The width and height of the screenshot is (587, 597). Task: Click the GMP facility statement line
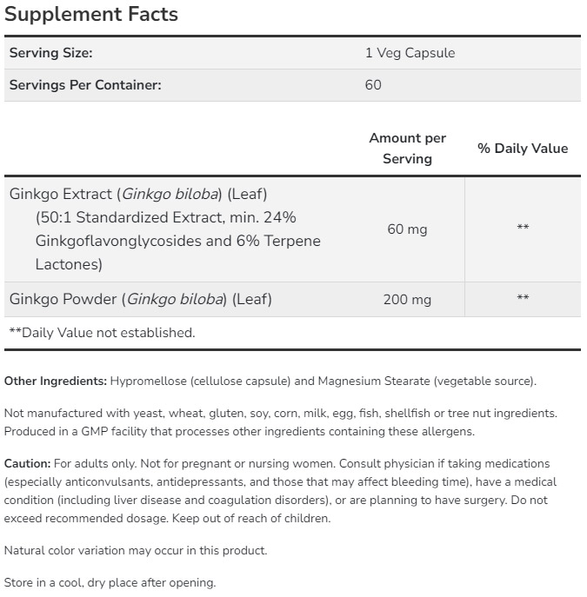(x=239, y=431)
